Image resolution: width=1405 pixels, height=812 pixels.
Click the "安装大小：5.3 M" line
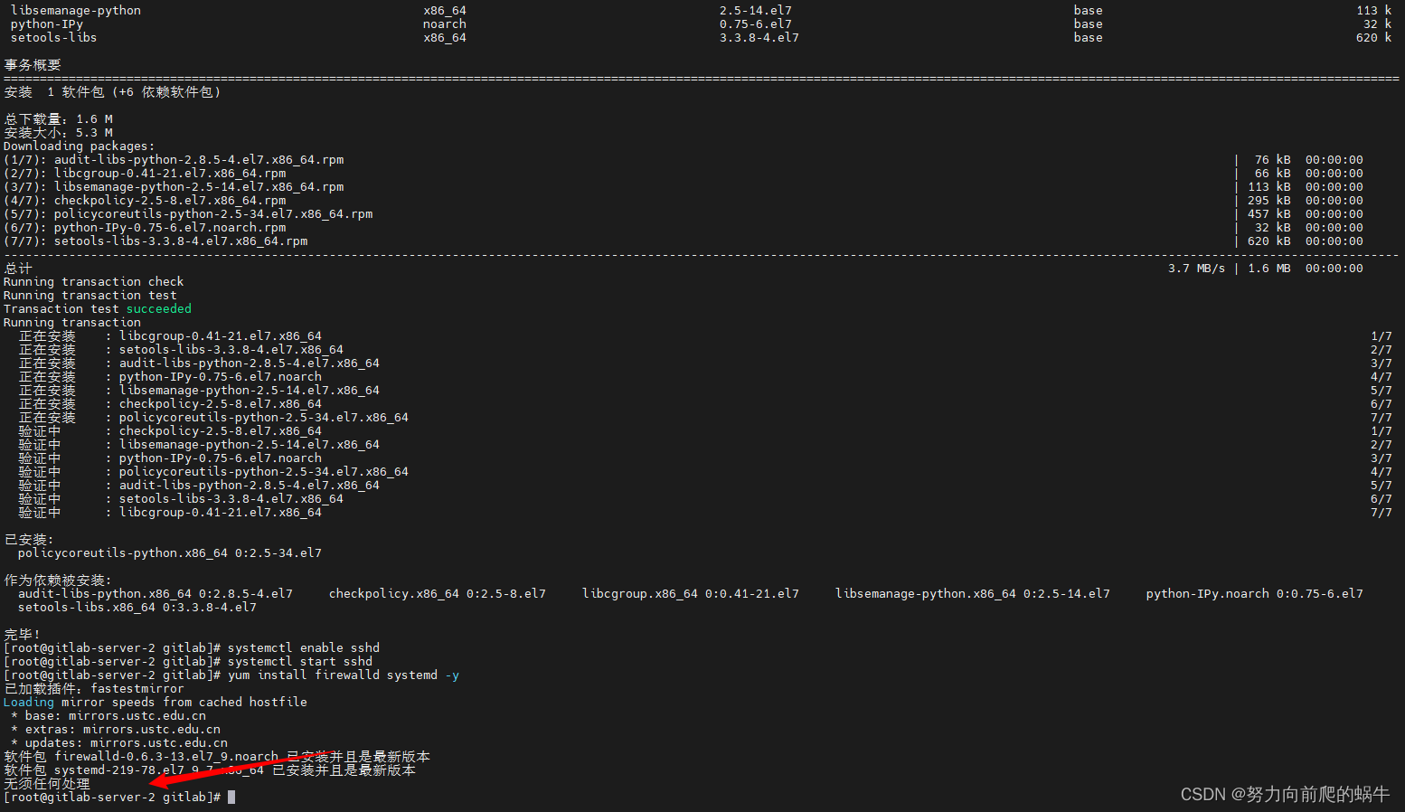coord(59,133)
